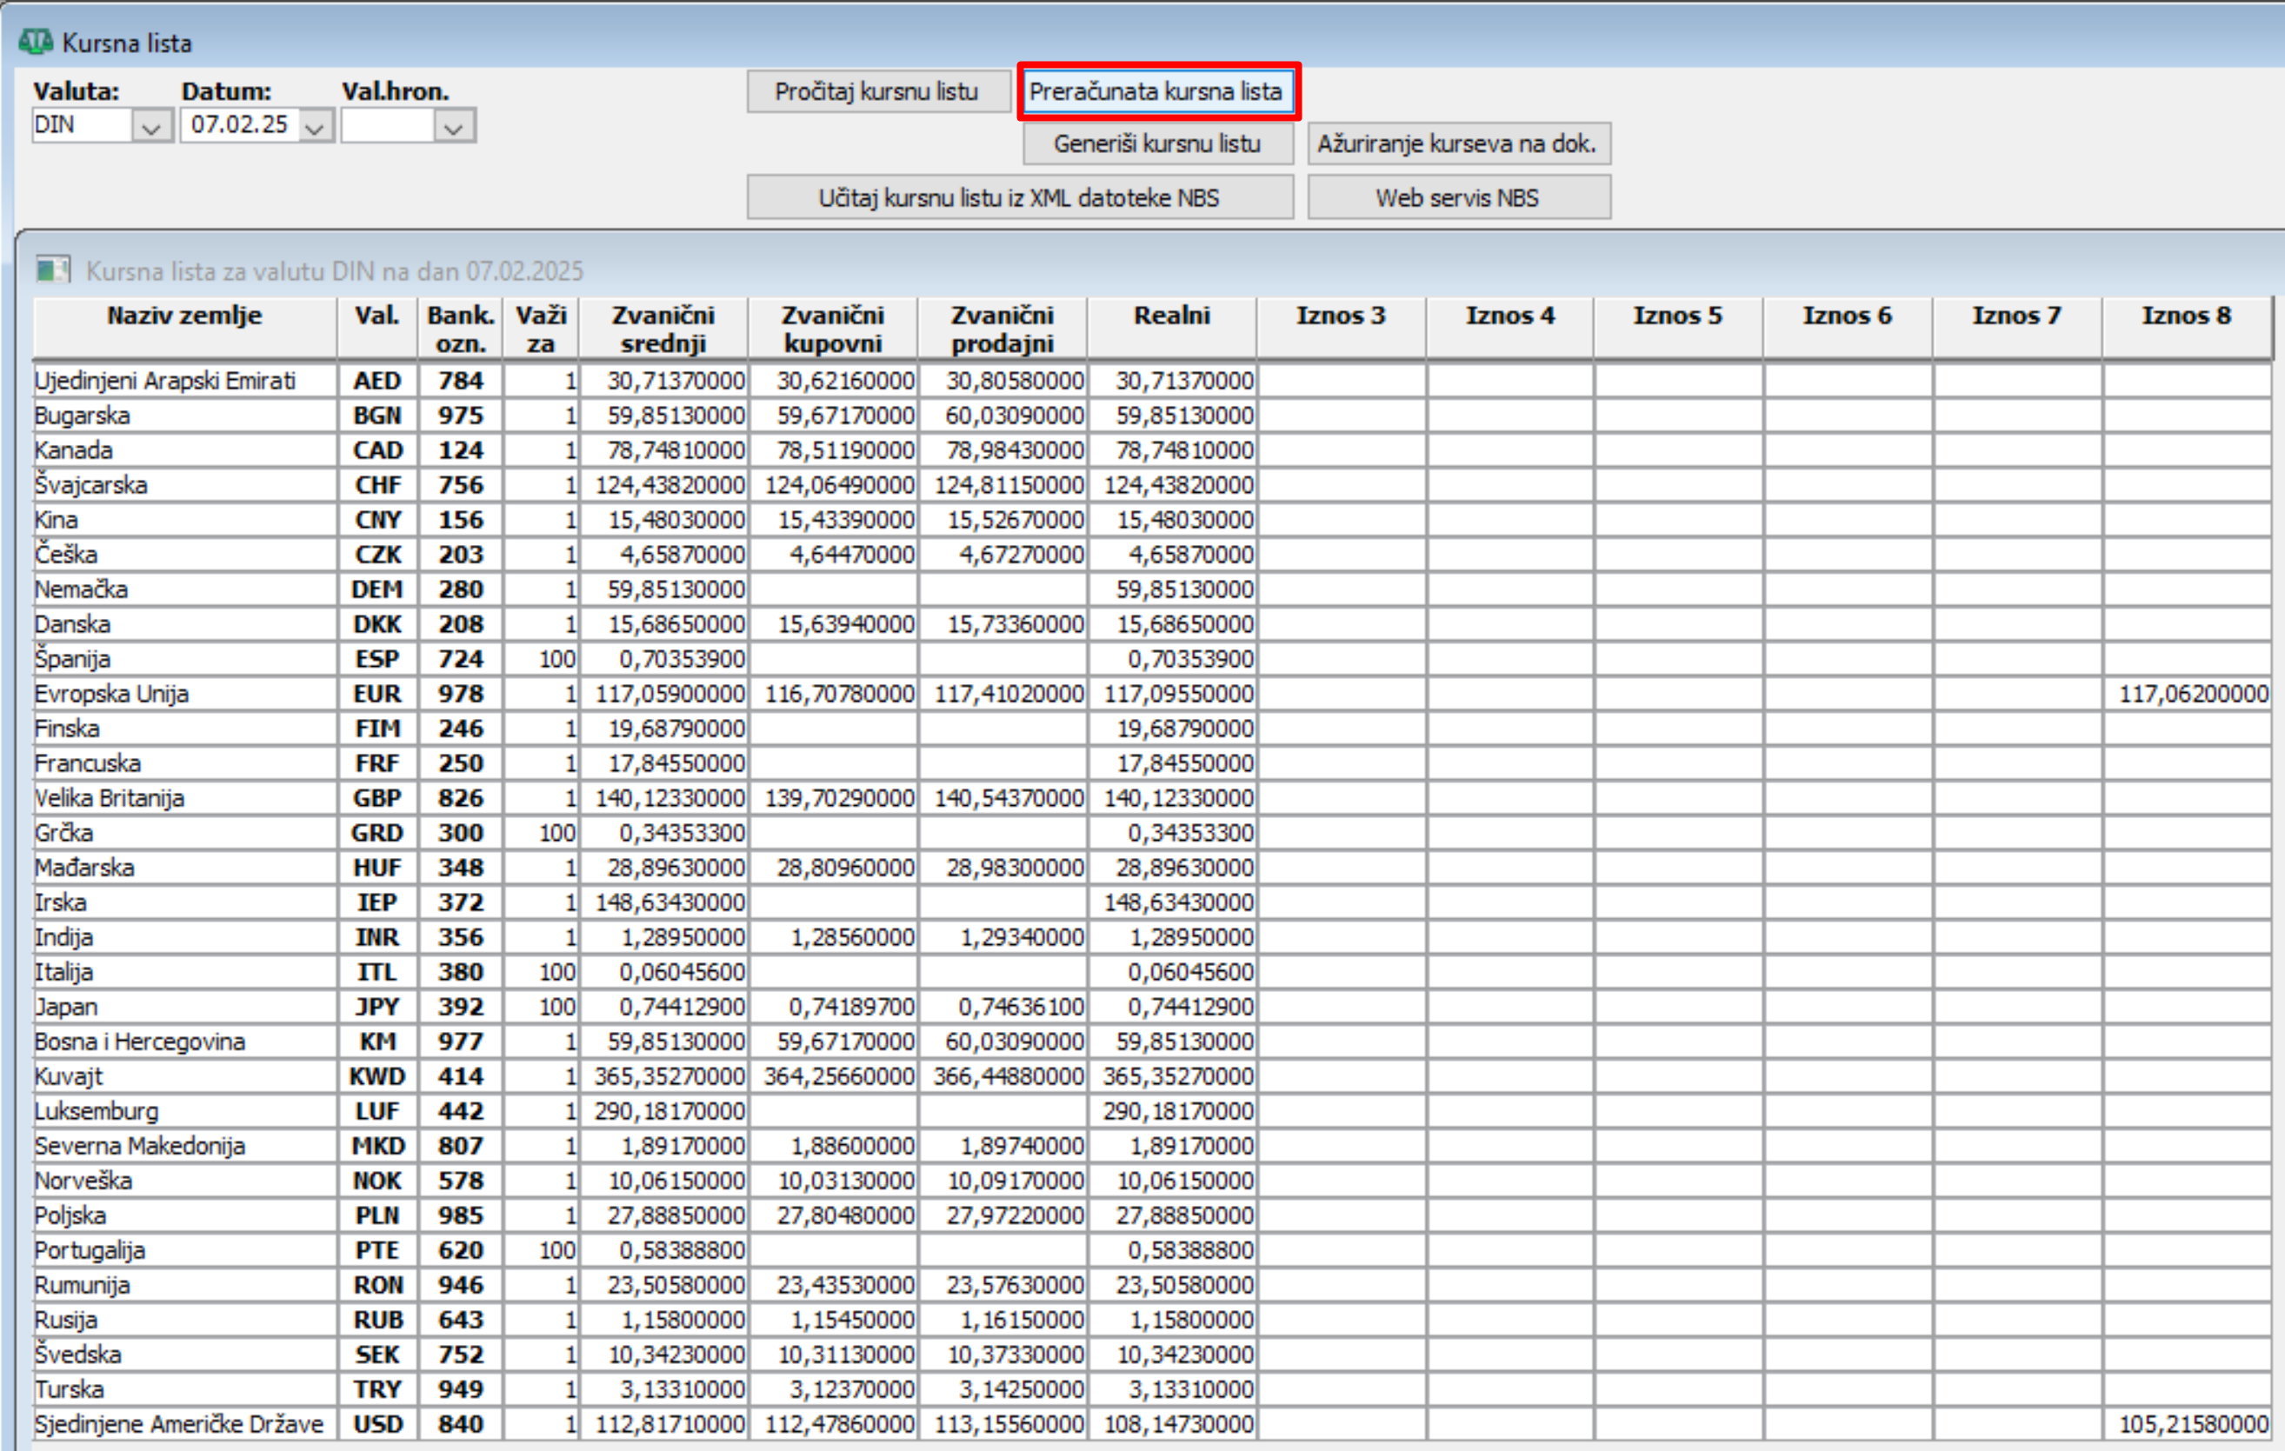
Task: Select the Velika Britanija cell
Action: (185, 799)
